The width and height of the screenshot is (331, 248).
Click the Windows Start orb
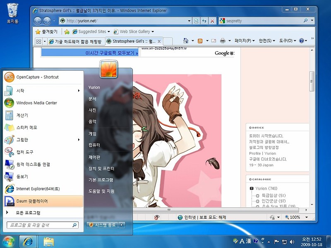(9, 242)
